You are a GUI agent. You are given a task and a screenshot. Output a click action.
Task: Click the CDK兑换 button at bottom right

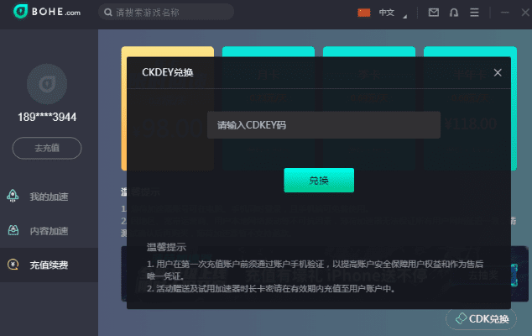481,319
